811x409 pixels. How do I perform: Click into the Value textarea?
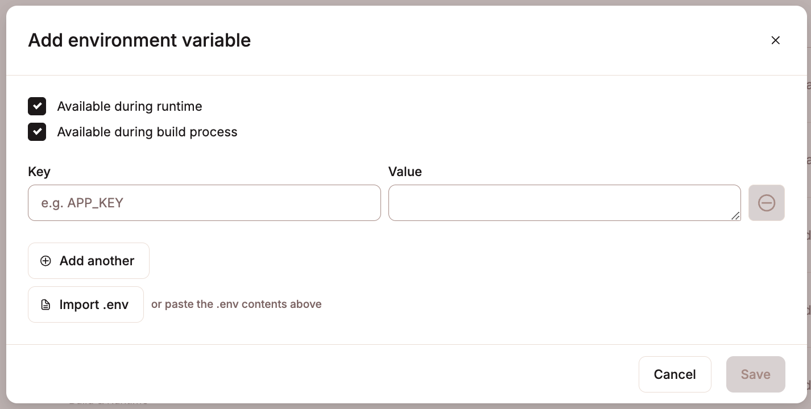[564, 202]
